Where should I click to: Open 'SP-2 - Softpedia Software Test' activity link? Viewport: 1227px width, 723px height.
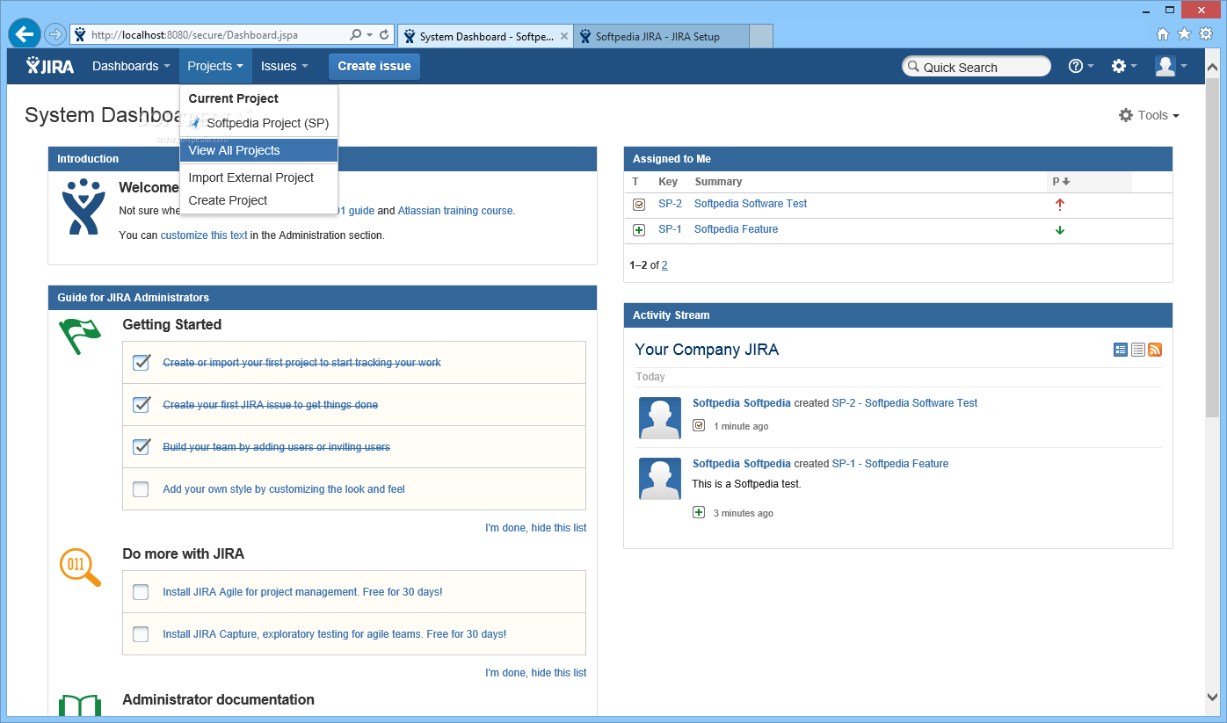(904, 403)
